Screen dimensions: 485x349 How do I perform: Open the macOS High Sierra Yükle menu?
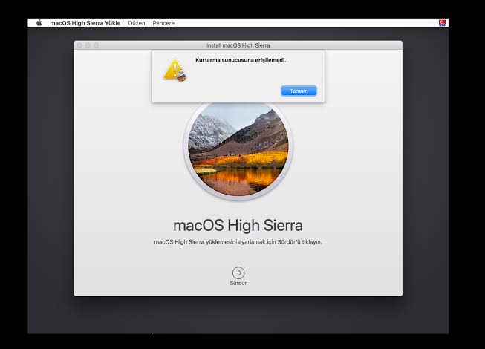(x=85, y=23)
